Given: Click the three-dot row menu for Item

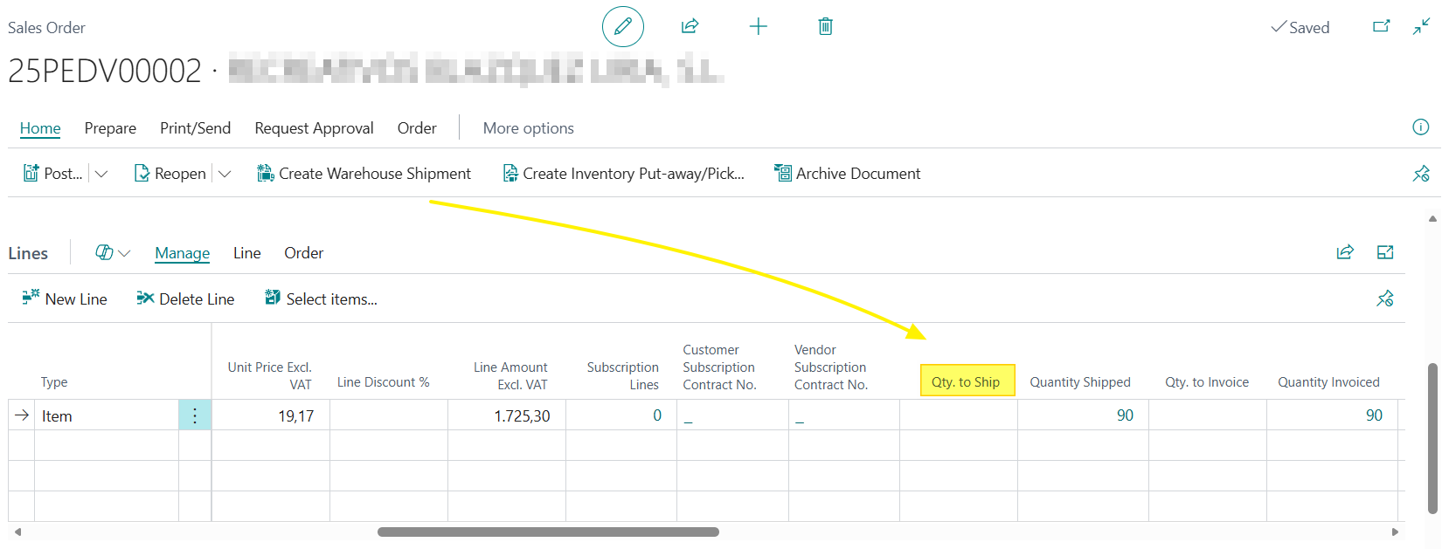Looking at the screenshot, I should point(195,415).
